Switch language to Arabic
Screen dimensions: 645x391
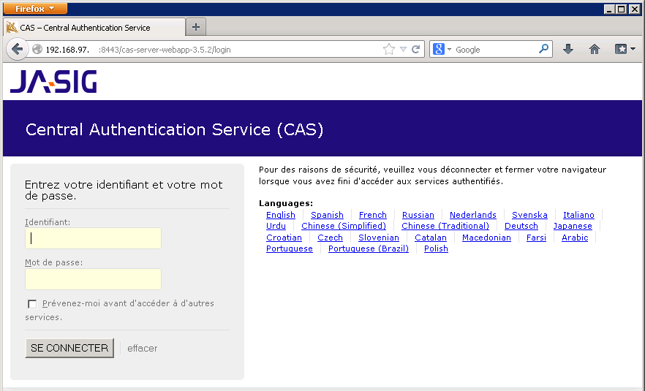[575, 238]
